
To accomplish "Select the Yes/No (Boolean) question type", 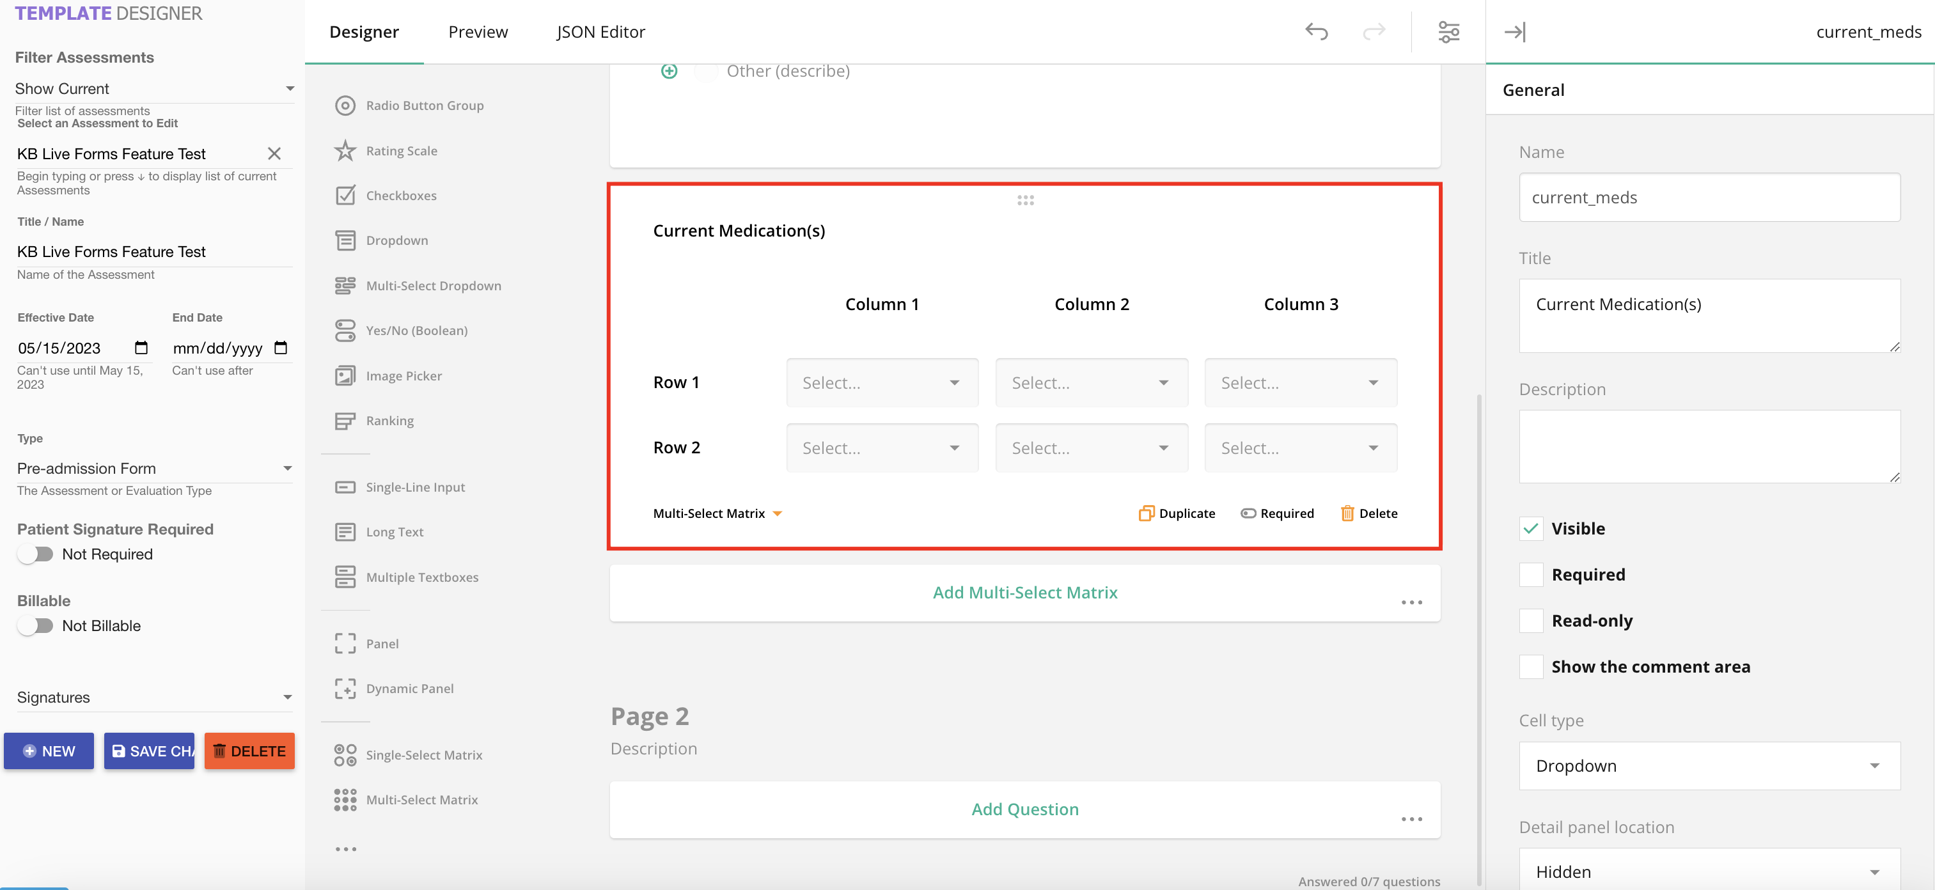I will coord(417,330).
